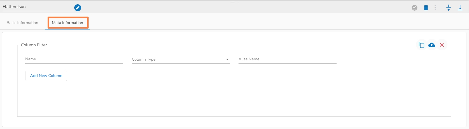469x129 pixels.
Task: Remove column row with red X
Action: coord(442,45)
